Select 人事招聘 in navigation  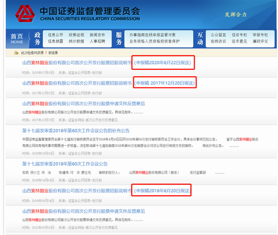coord(97,41)
